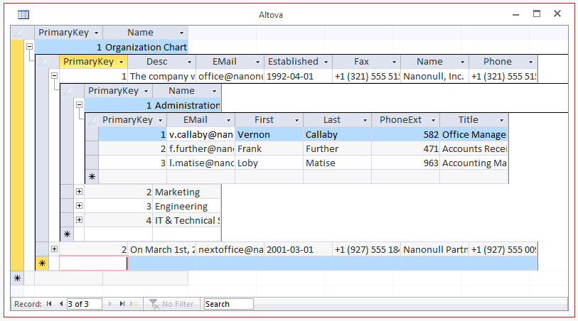
Task: Click the select-all corner of the outermost table
Action: click(18, 33)
